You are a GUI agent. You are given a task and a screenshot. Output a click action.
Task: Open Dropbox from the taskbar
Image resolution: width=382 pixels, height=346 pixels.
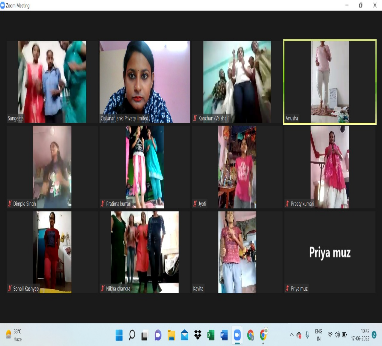click(x=197, y=335)
